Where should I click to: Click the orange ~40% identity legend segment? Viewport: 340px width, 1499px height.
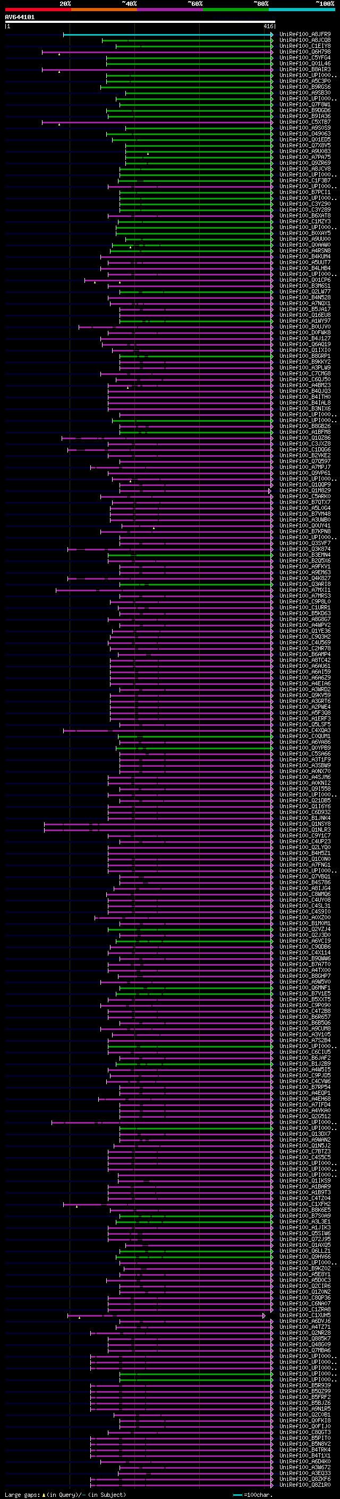[104, 10]
